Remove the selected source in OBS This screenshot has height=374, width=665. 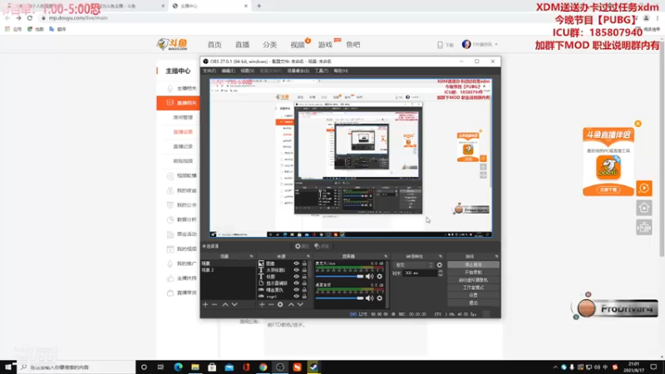[271, 304]
